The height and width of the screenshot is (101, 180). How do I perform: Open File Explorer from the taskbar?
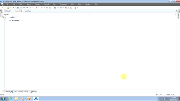16,99
